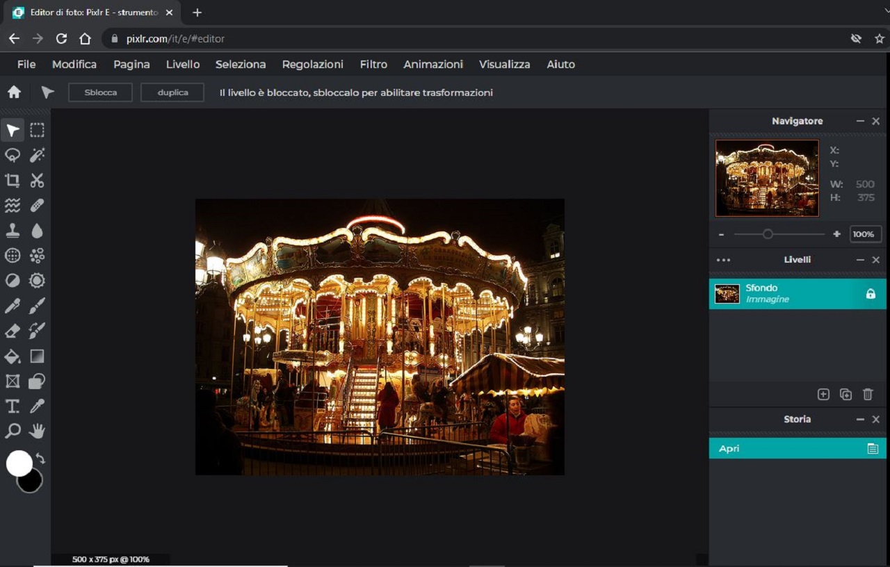The height and width of the screenshot is (567, 890).
Task: Toggle browser incognito tracking eye icon
Action: (x=856, y=39)
